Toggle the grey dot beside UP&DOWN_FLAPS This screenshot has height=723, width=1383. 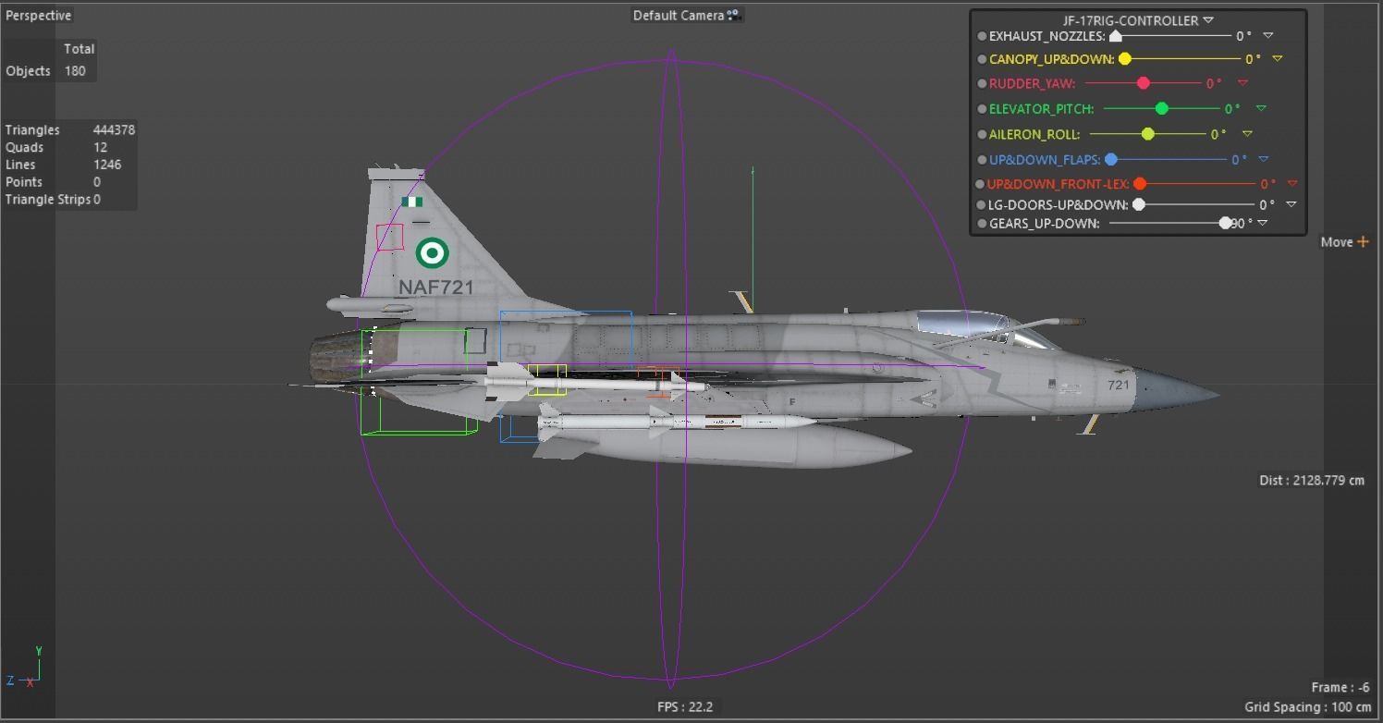pos(982,160)
